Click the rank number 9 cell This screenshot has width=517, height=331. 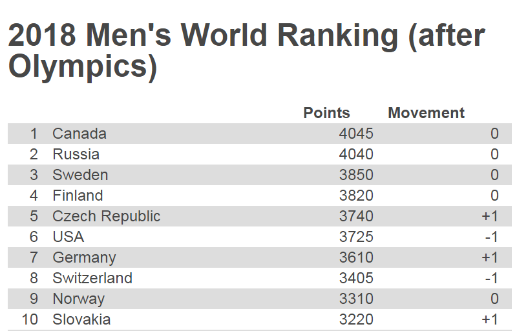34,299
